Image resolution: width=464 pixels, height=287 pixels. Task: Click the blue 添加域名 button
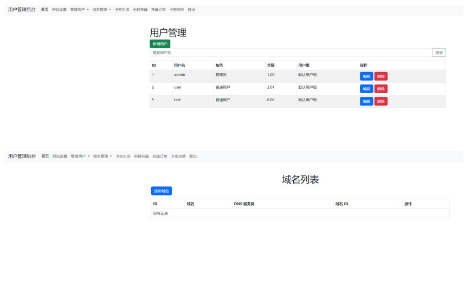pyautogui.click(x=162, y=191)
